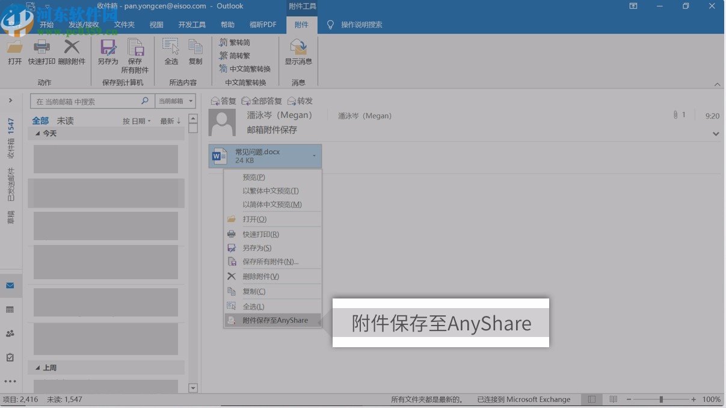Screen dimensions: 726x408
Task: Collapse the ribbon using the chevron arrow
Action: point(717,84)
